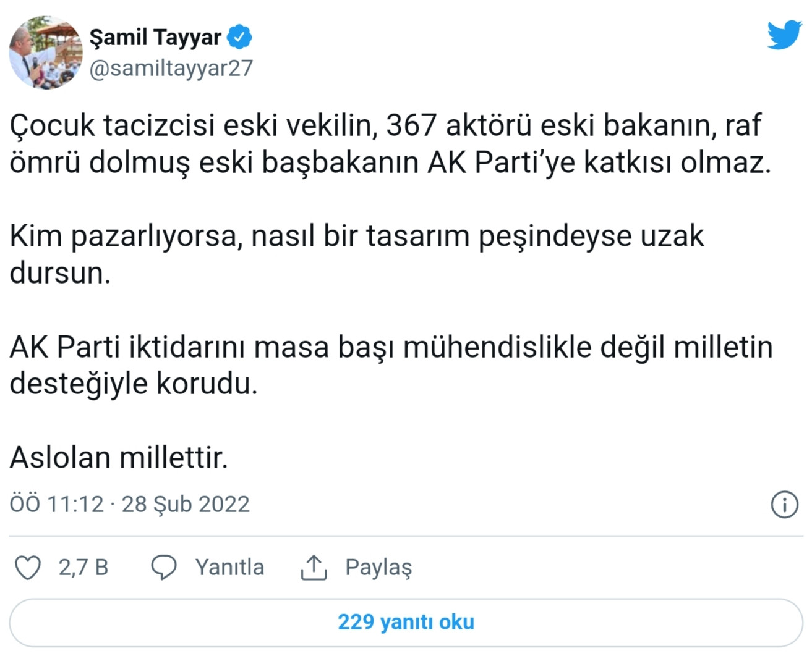The image size is (812, 656).
Task: Click the verified checkmark beside the name
Action: (240, 36)
